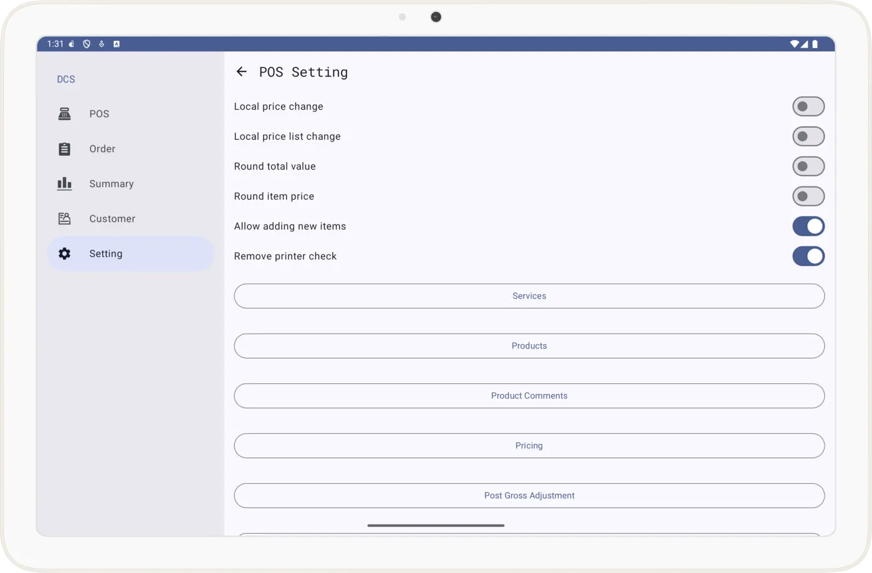This screenshot has width=872, height=573.
Task: Click the Order clipboard icon
Action: tap(64, 149)
